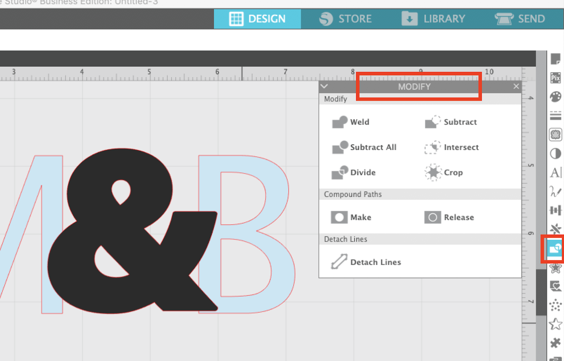
Task: Collapse the Modify panel with its chevron
Action: (x=324, y=86)
